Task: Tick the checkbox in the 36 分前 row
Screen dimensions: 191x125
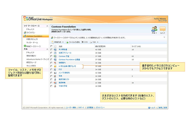Action: pyautogui.click(x=51, y=63)
